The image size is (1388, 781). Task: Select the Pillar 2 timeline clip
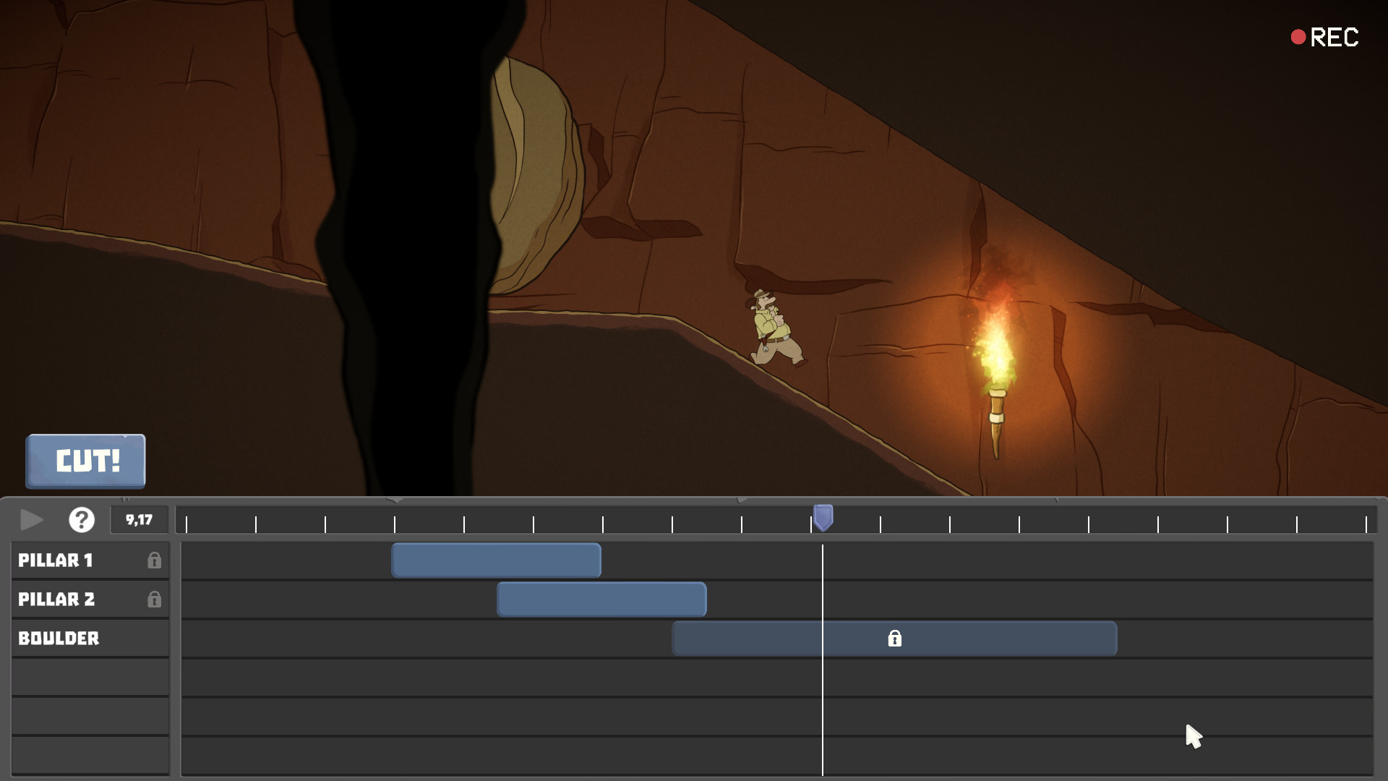click(x=601, y=599)
